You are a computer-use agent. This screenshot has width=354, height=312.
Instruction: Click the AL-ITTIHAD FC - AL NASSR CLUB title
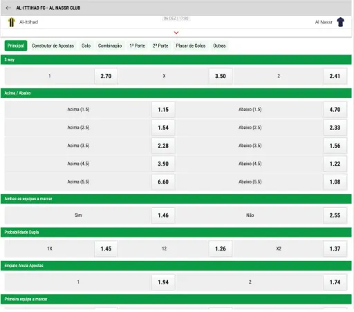[x=48, y=8]
